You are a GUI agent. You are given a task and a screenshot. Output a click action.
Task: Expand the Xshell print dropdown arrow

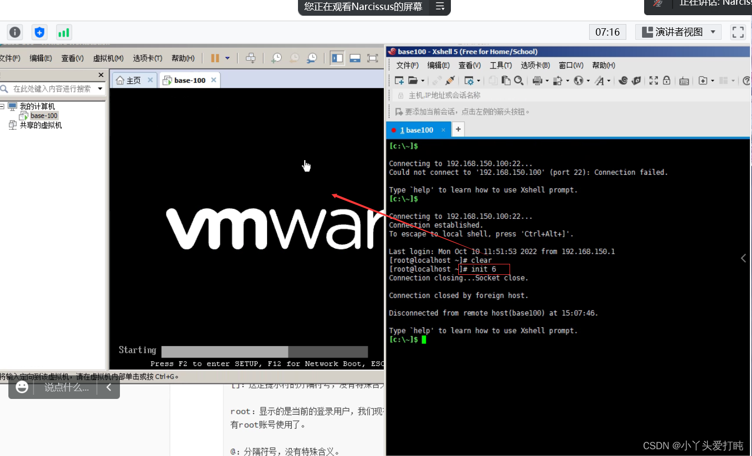click(547, 81)
